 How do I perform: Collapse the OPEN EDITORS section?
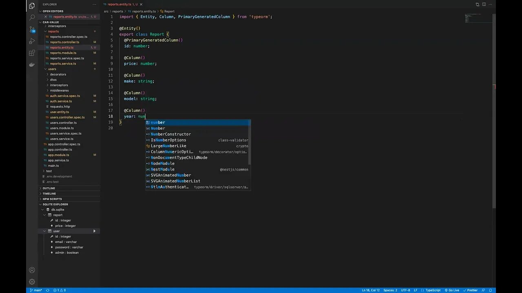point(69,11)
